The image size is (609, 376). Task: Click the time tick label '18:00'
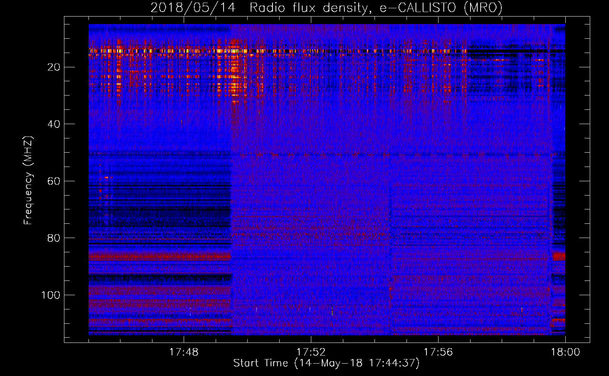565,352
